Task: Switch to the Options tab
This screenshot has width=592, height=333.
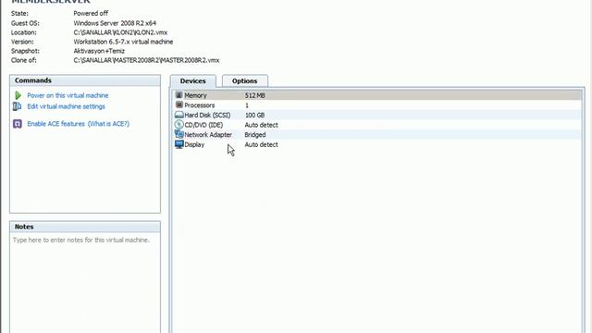Action: (x=244, y=80)
